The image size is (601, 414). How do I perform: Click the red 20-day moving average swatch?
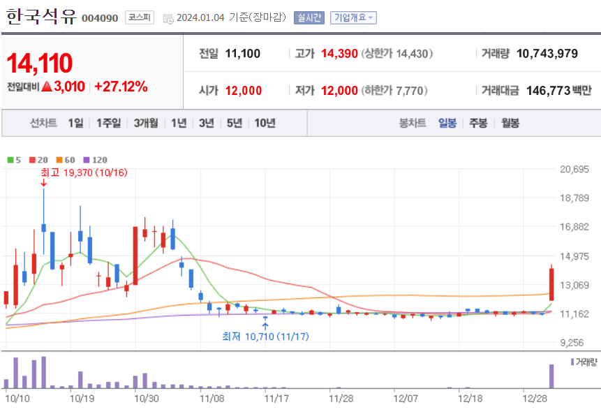(32, 160)
